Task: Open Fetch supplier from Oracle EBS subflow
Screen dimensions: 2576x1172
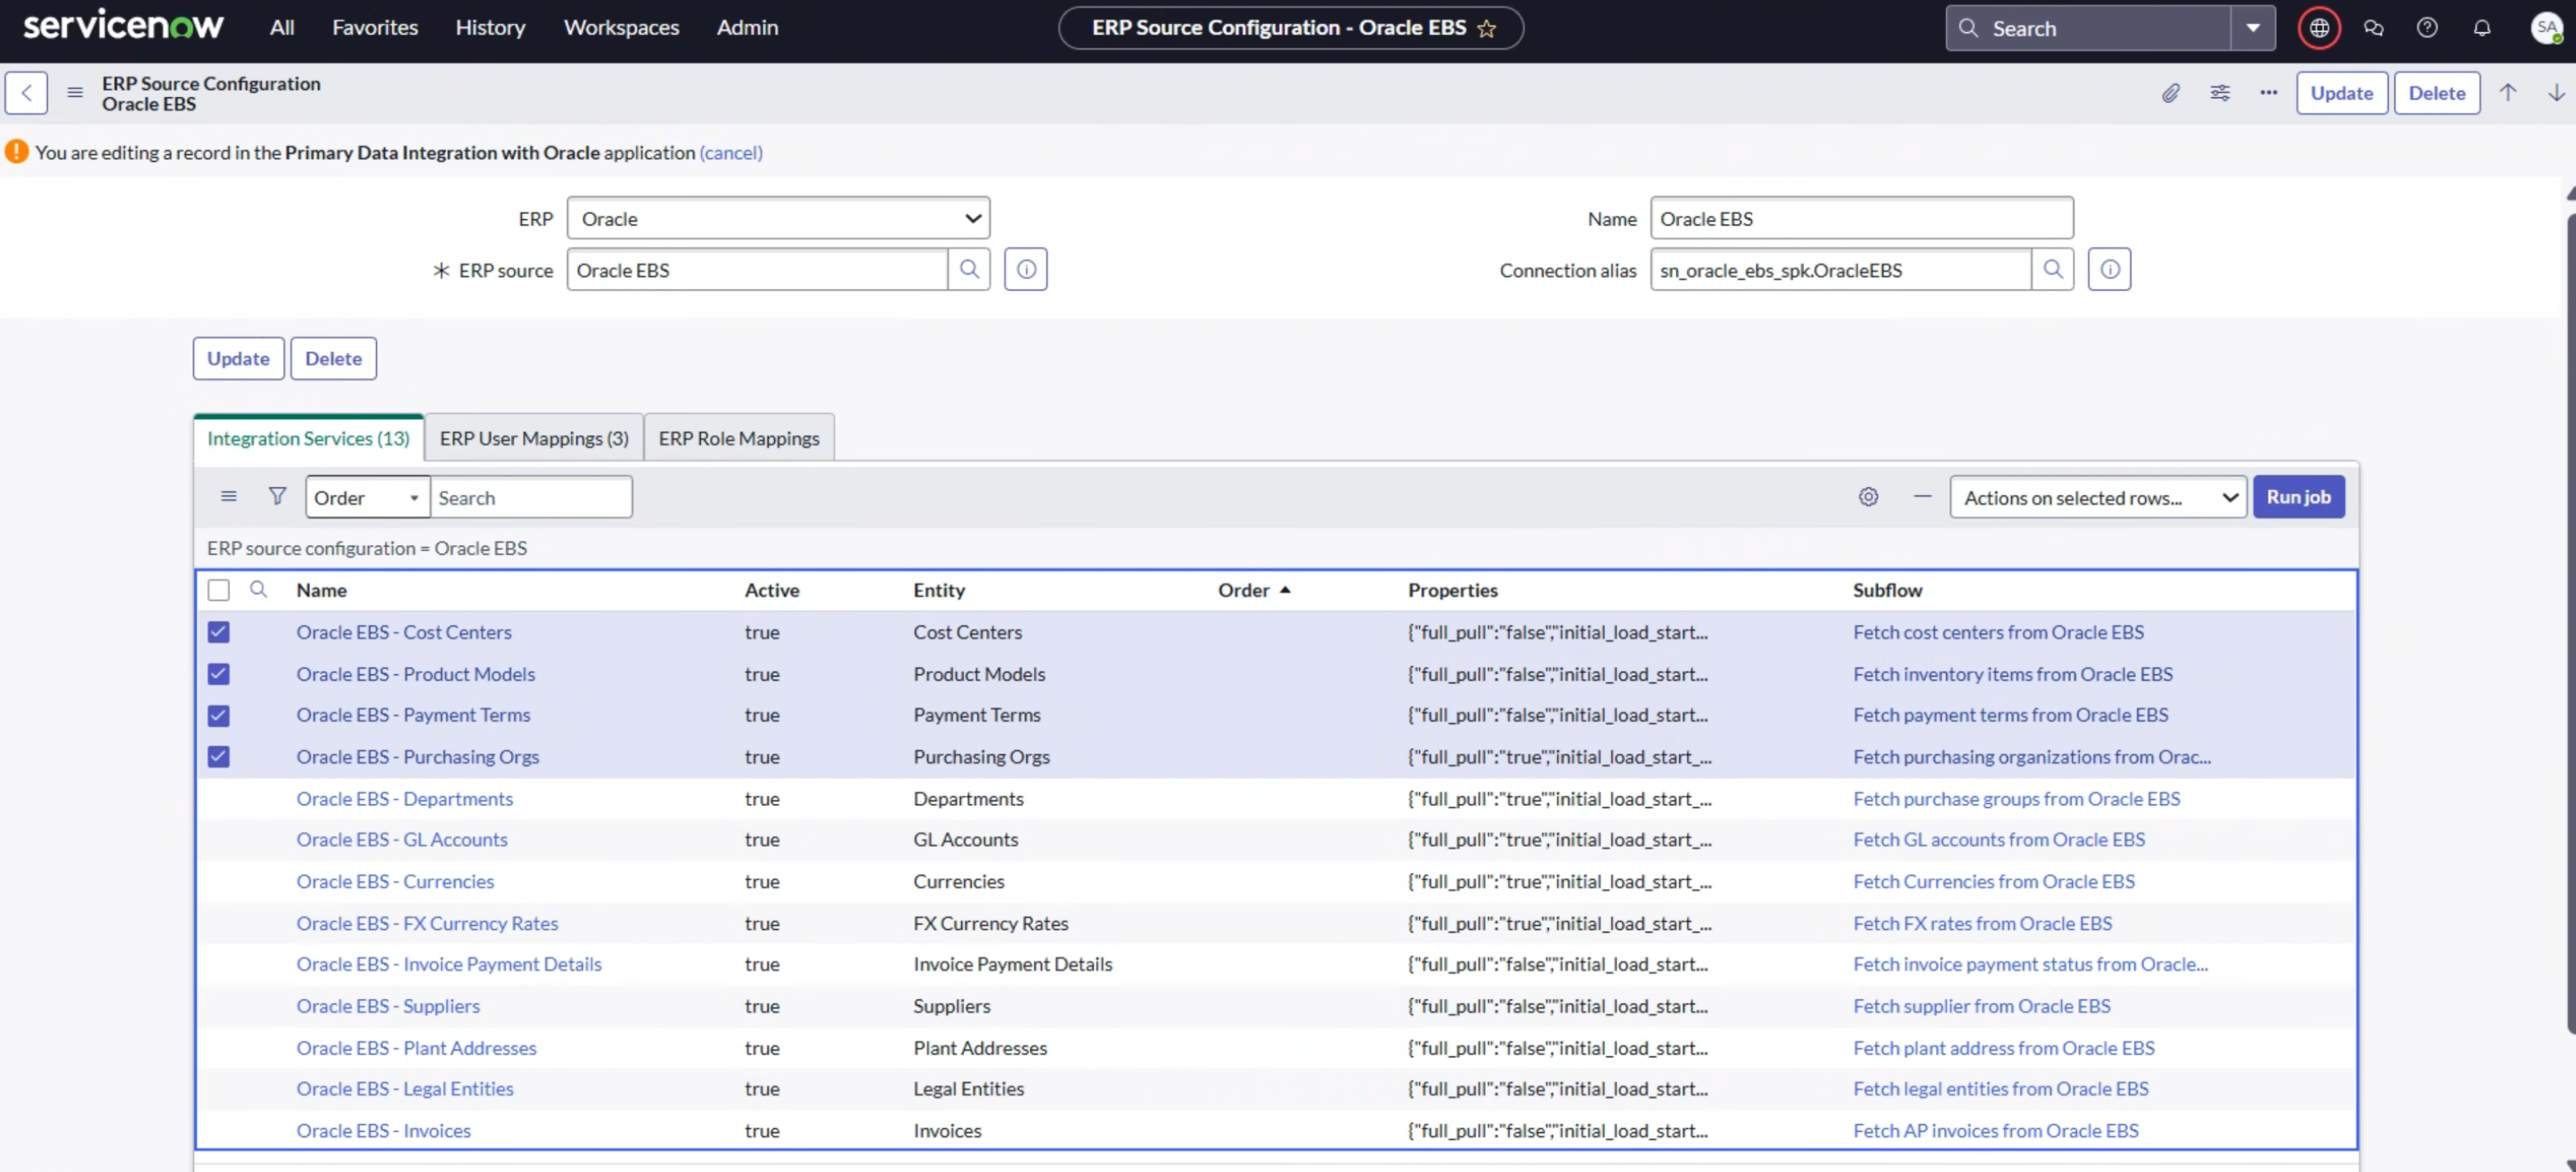Action: click(1981, 1006)
